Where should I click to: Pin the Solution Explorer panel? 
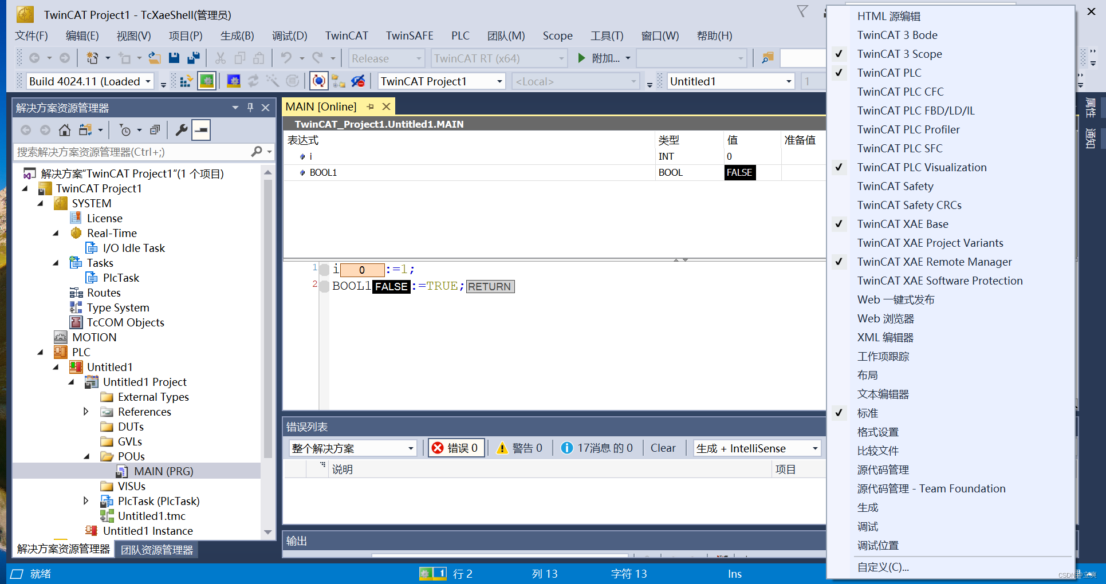coord(250,107)
